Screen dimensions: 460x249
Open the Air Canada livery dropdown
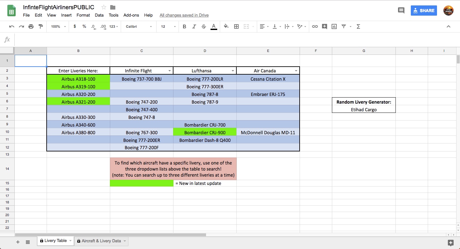296,71
